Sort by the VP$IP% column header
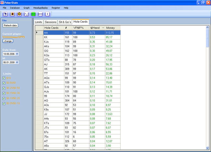 (81, 28)
